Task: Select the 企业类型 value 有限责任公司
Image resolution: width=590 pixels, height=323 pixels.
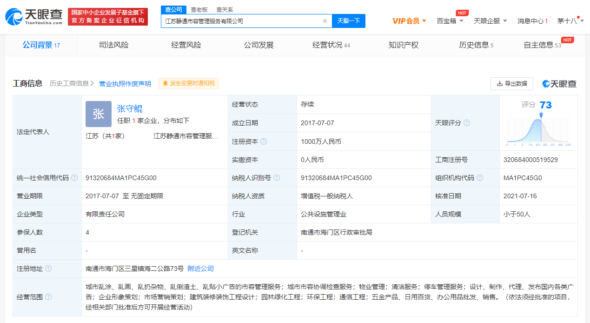Action: 105,214
